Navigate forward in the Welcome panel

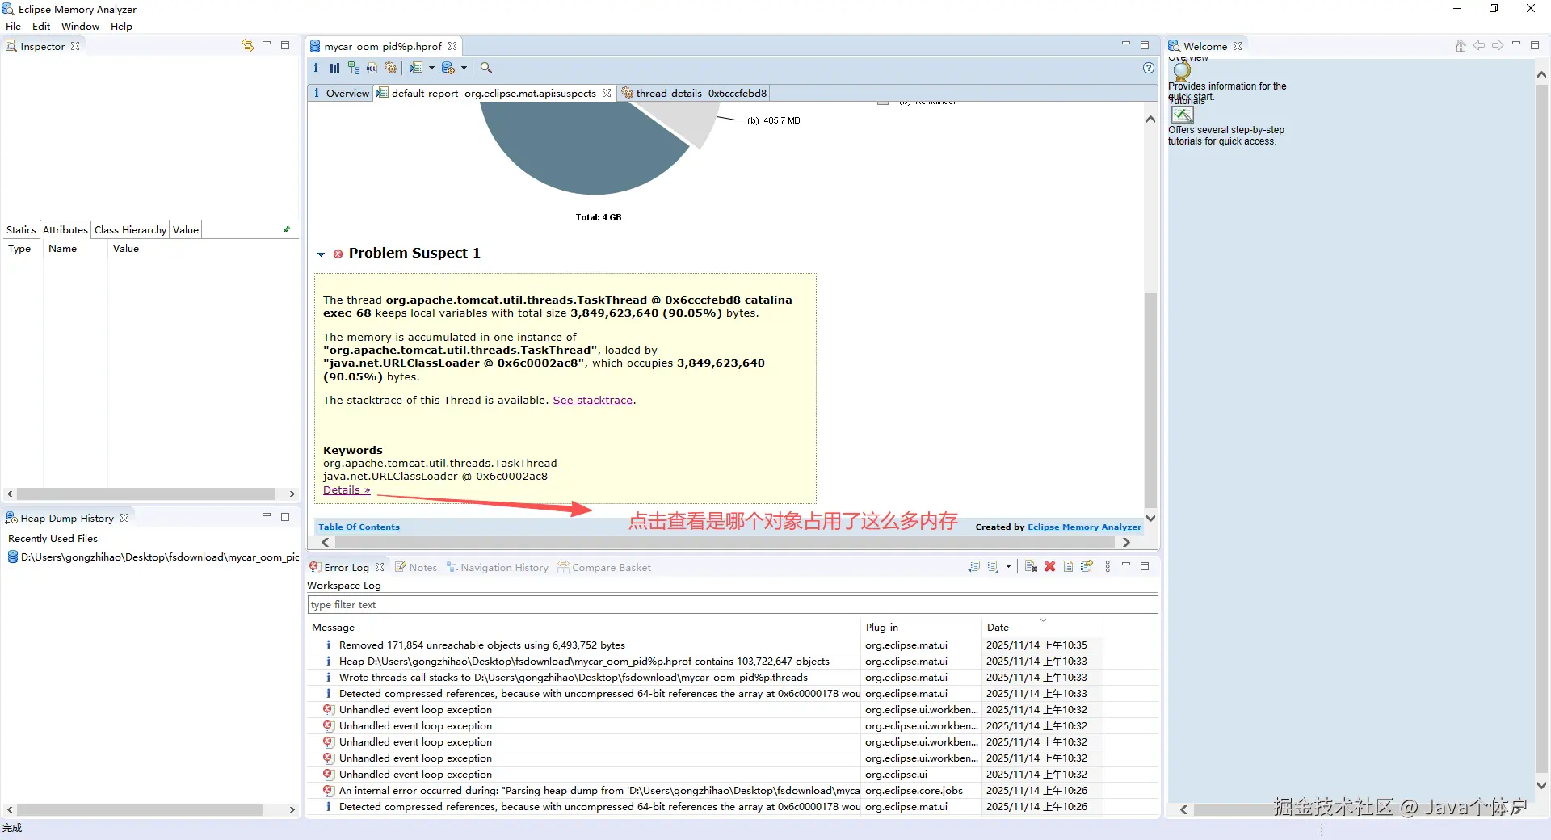[1498, 46]
